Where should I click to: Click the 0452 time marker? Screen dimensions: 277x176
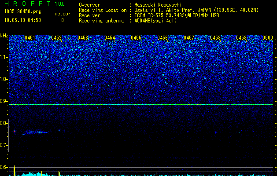[x=56, y=38]
